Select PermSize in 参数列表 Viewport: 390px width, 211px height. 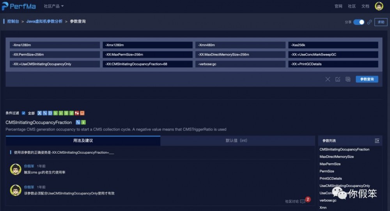pos(327,171)
